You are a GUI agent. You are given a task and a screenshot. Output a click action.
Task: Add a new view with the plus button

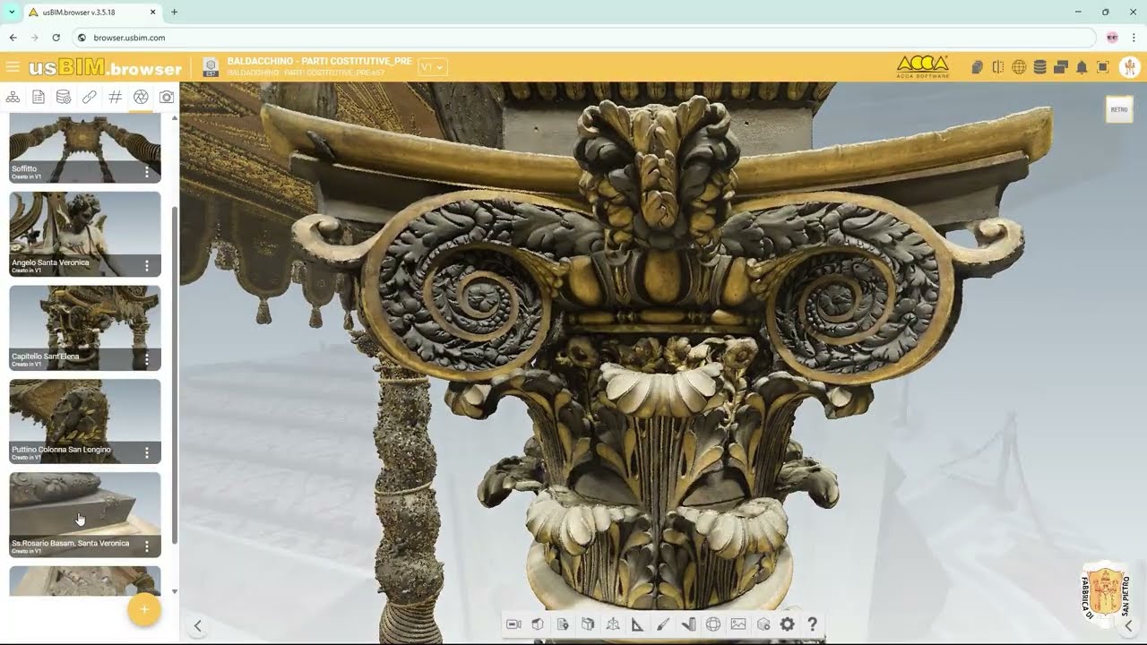click(144, 609)
